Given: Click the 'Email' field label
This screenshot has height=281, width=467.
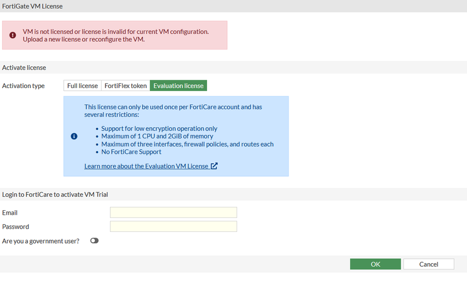Looking at the screenshot, I should click(x=10, y=212).
